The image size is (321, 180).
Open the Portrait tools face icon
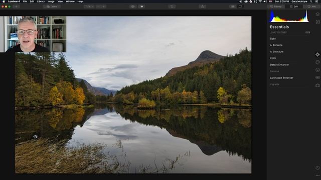317,70
